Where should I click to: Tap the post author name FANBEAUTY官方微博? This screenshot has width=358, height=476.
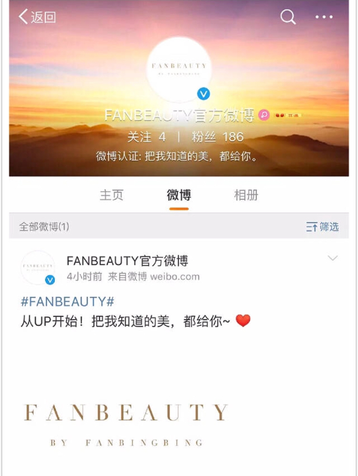(127, 261)
